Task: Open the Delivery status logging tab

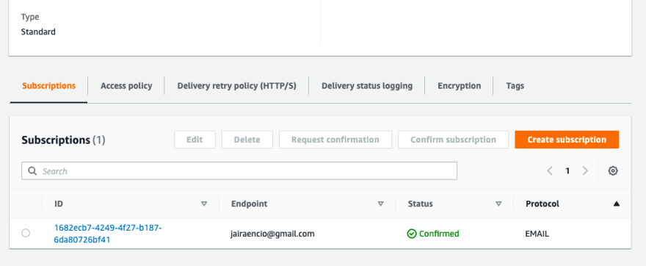Action: coord(366,86)
